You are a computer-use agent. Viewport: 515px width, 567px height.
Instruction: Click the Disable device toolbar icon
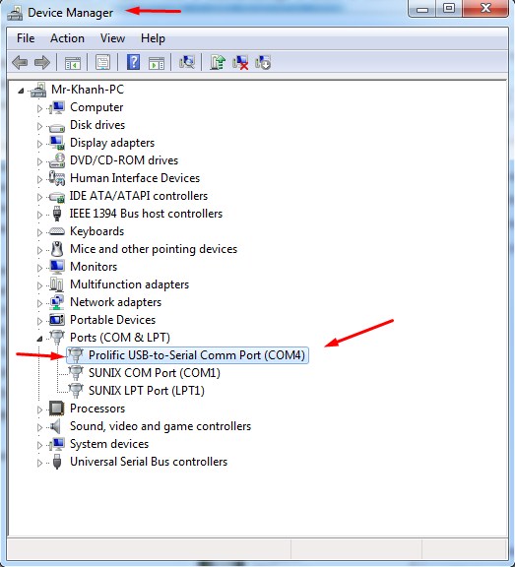pos(263,62)
